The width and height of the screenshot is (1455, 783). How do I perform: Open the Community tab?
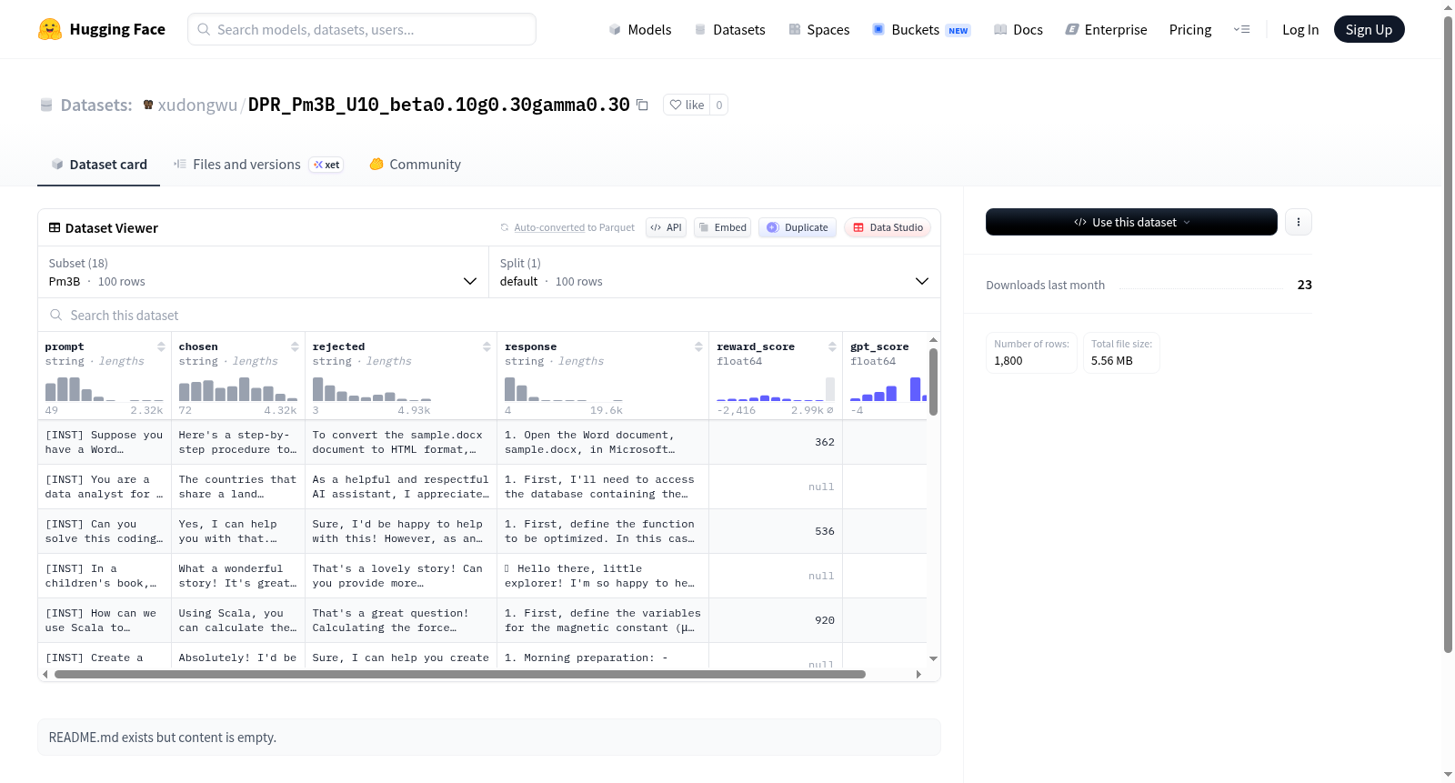point(415,165)
